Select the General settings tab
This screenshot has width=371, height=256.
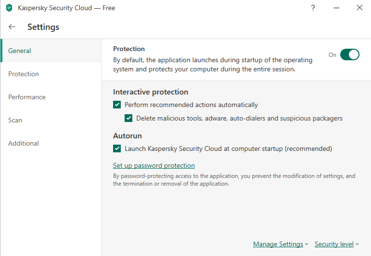pos(20,51)
